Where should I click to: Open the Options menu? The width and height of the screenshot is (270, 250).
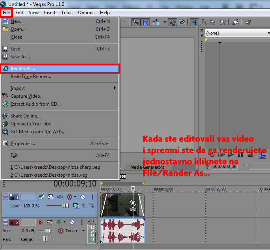pyautogui.click(x=86, y=13)
